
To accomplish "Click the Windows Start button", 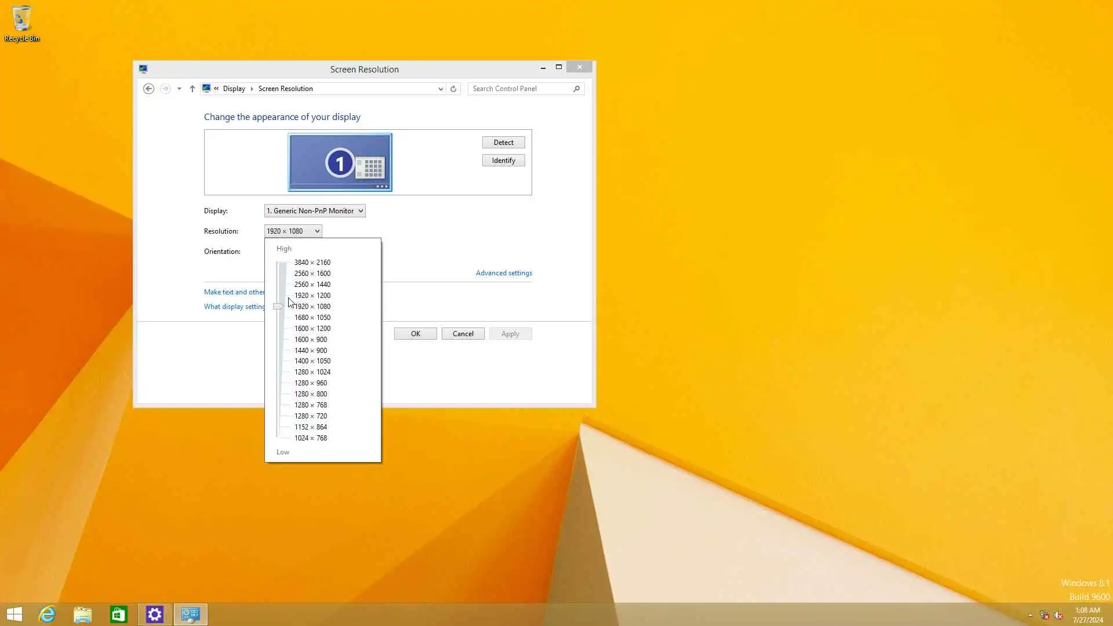I will click(14, 614).
